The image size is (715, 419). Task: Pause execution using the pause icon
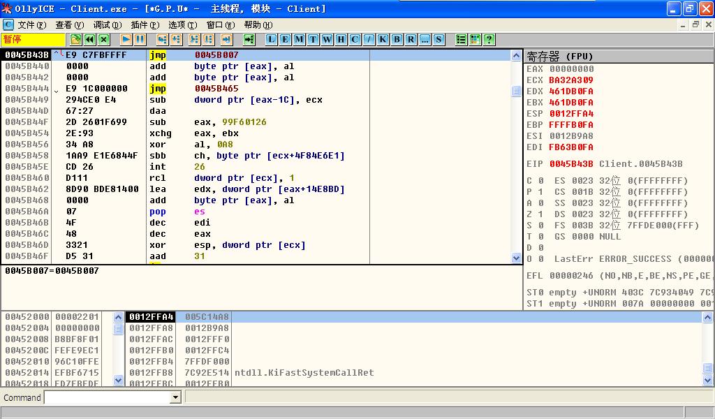[140, 39]
